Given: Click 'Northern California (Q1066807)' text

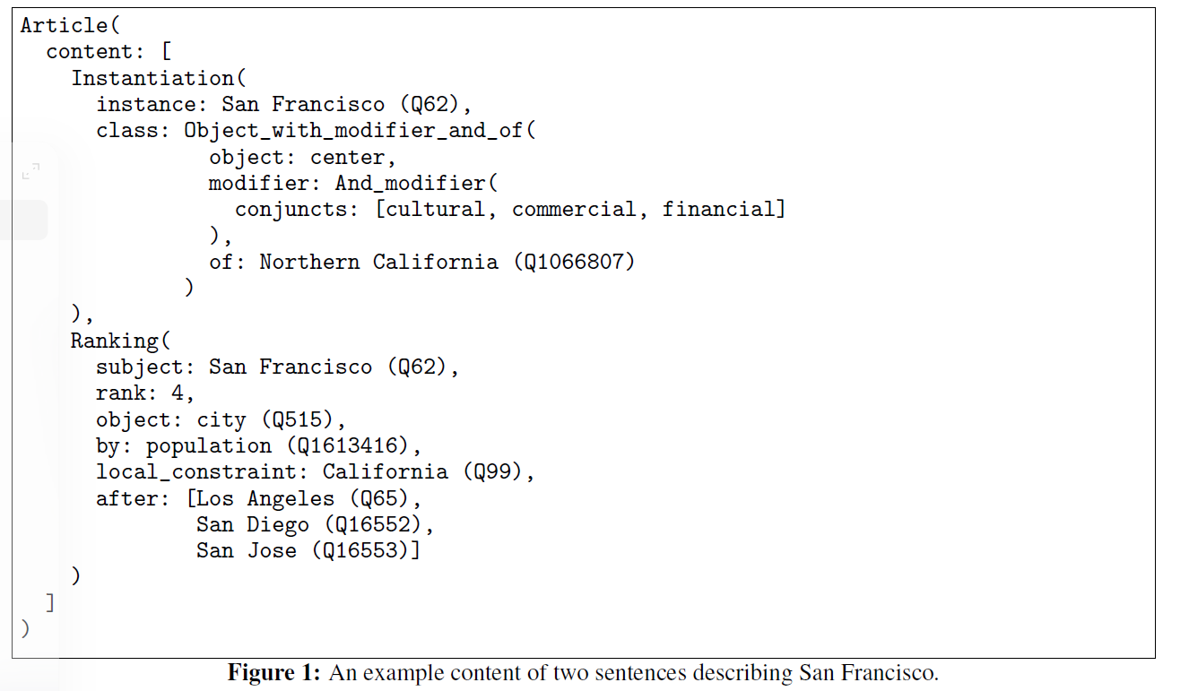Looking at the screenshot, I should point(447,262).
